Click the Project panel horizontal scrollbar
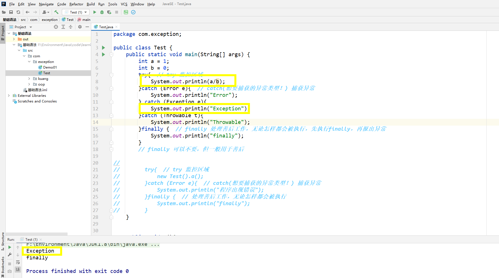Screen dimensions: 499x278 tap(36, 234)
